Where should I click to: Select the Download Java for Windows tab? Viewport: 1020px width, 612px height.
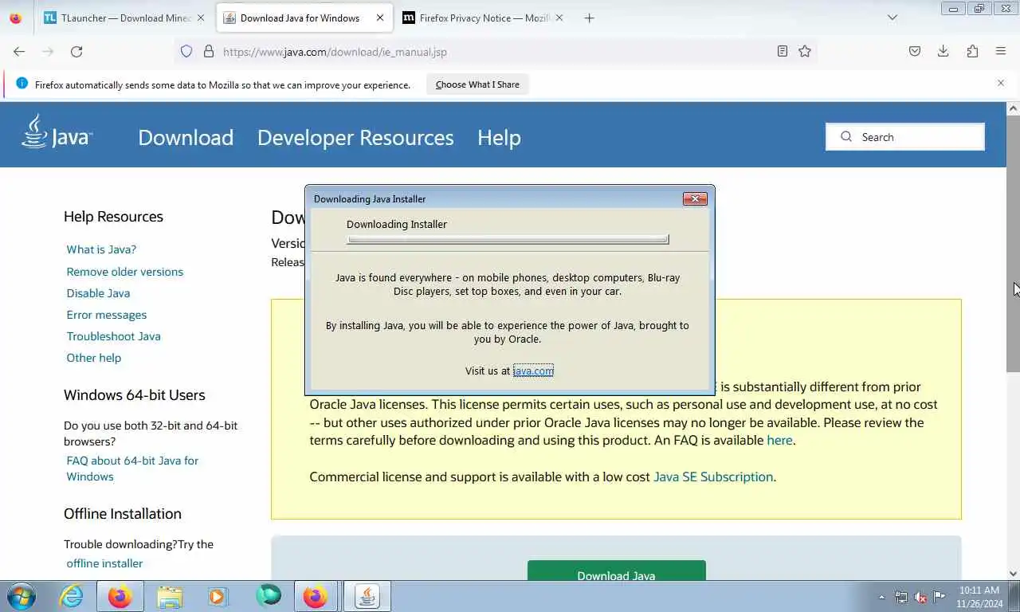[304, 18]
